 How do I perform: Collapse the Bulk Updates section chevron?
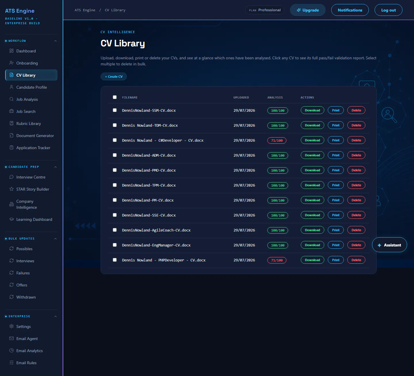[x=55, y=239]
